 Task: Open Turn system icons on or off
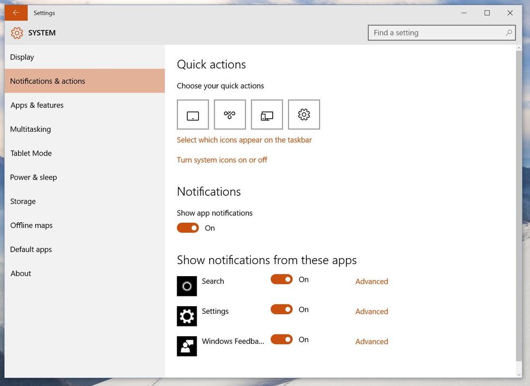click(222, 160)
